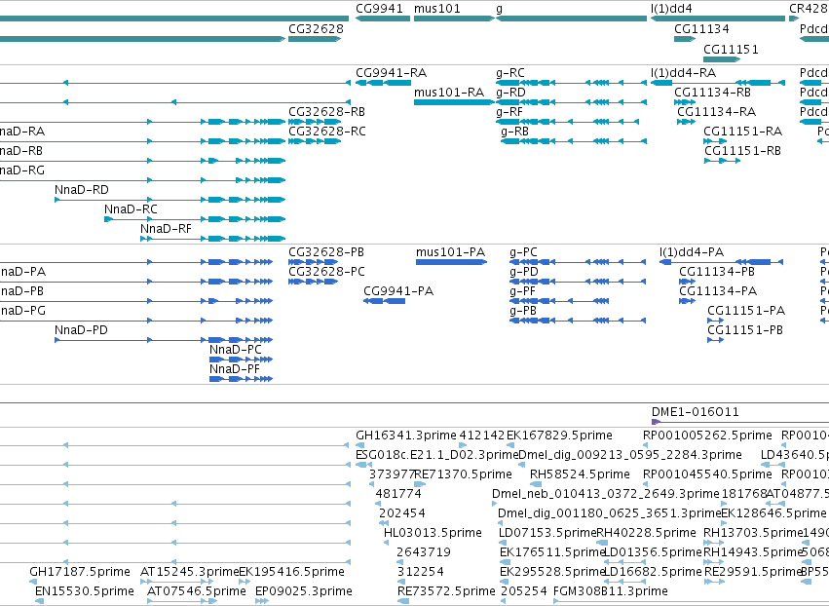Click the EK295528.5prime EST label
The width and height of the screenshot is (829, 606).
pyautogui.click(x=551, y=572)
